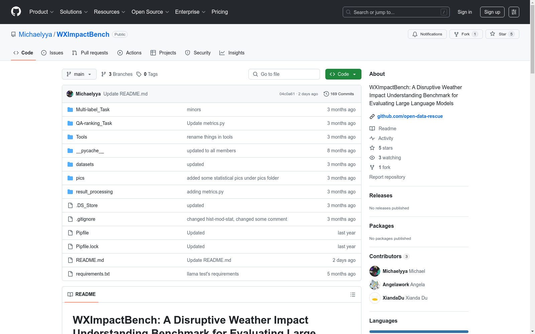Screen dimensions: 535x334
Task: Click the Languages bar blue segment
Action: [419, 332]
